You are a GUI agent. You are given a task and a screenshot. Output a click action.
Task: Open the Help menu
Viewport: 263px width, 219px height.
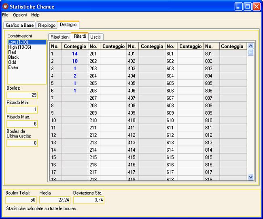pyautogui.click(x=35, y=15)
